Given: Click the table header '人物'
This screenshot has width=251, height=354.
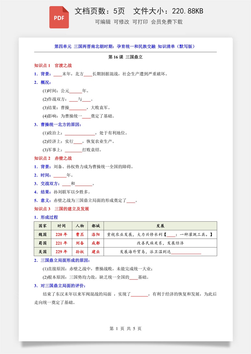Looking at the screenshot, I should pos(80,226).
